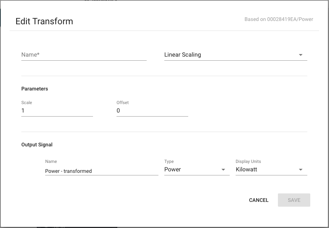
Task: Click the Scale field label
Action: click(x=26, y=103)
